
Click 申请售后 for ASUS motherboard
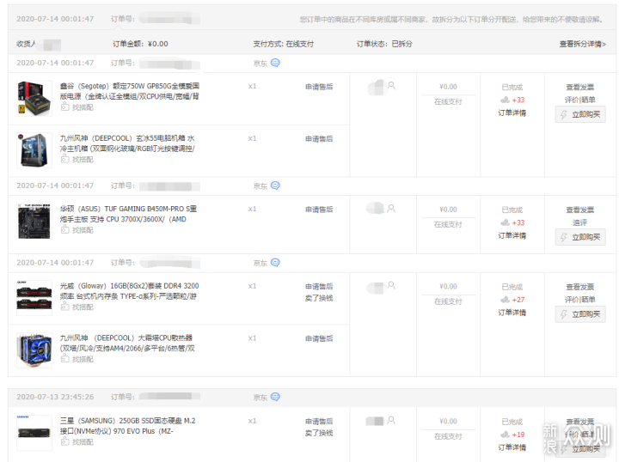click(319, 209)
